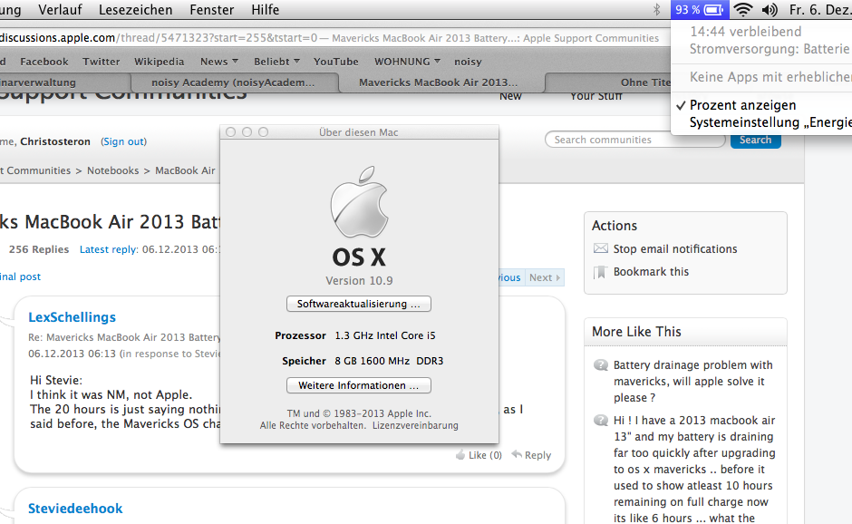Open the Facebook bookmark
The width and height of the screenshot is (852, 524).
coord(44,62)
